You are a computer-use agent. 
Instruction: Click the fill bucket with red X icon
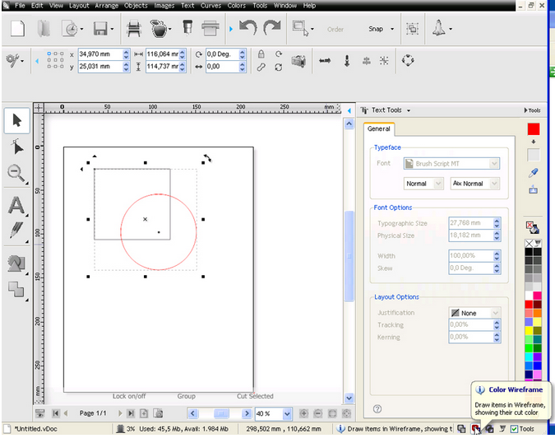[x=532, y=227]
